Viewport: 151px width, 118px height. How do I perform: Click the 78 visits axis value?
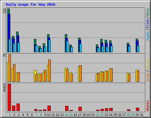coord(4,55)
